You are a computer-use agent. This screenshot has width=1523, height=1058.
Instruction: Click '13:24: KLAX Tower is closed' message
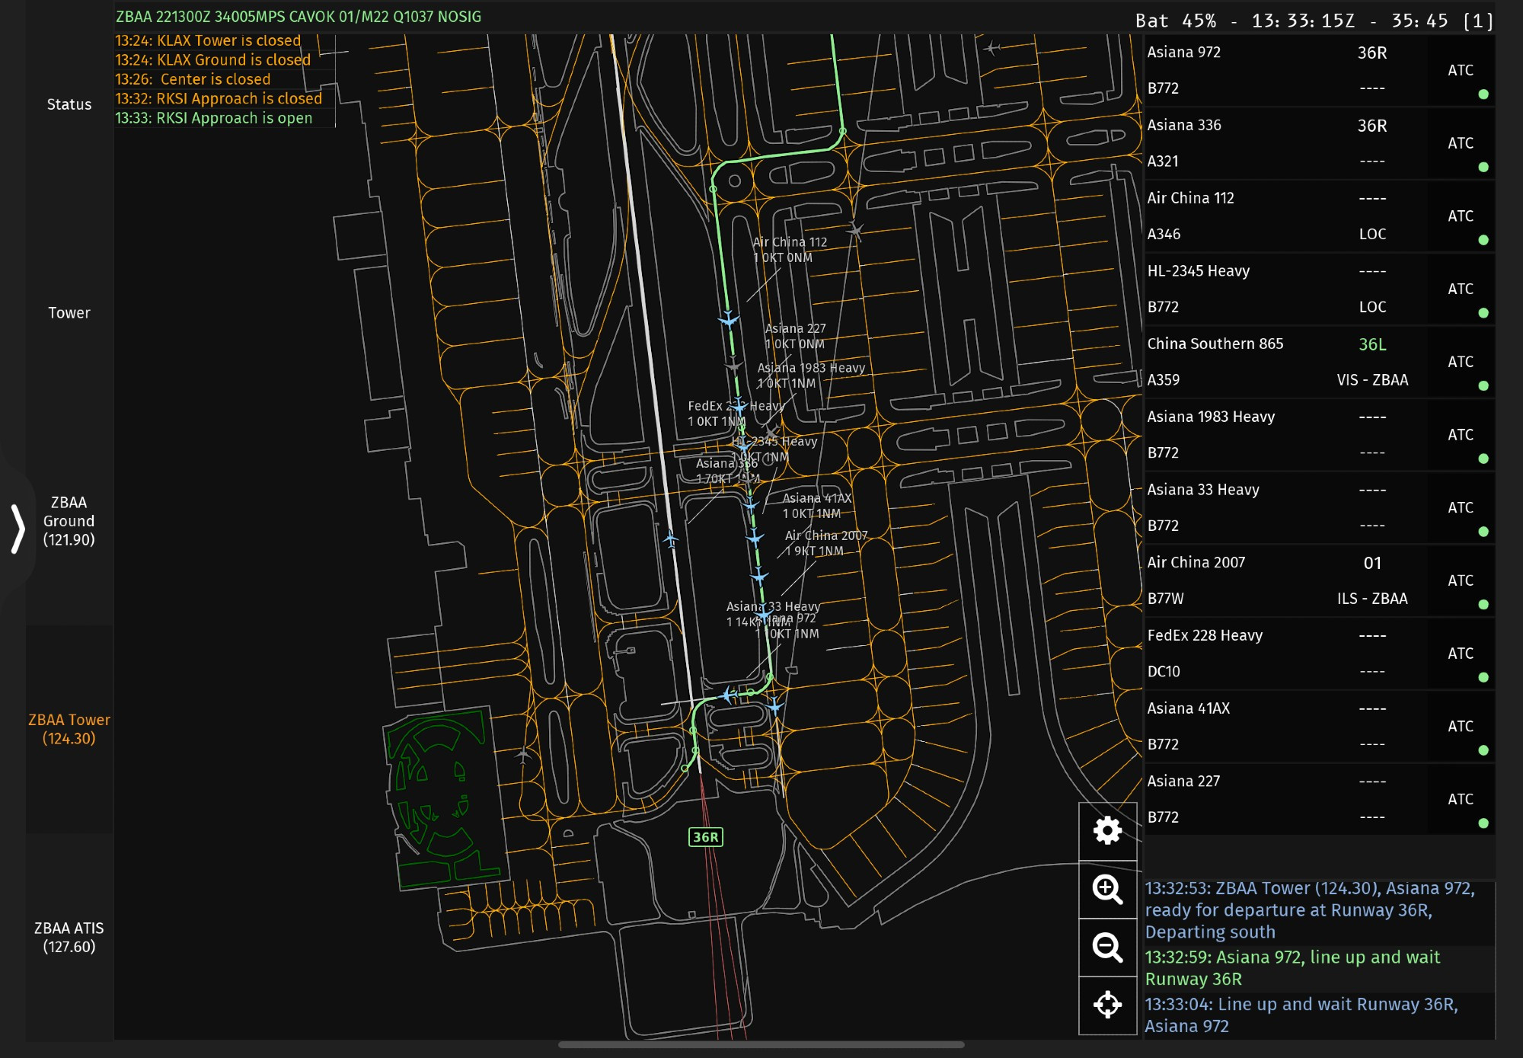pos(208,40)
